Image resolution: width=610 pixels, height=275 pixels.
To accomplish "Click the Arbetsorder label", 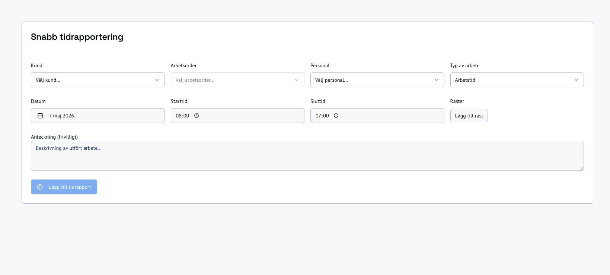I will (184, 65).
